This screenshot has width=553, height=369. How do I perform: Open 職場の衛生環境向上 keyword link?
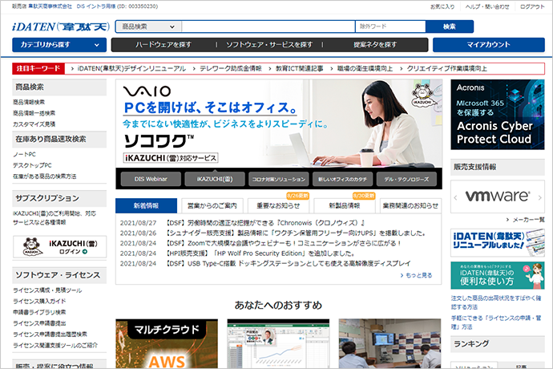click(365, 68)
